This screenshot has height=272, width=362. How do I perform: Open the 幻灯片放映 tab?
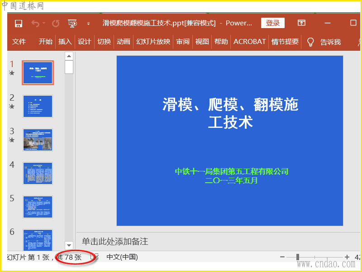153,42
